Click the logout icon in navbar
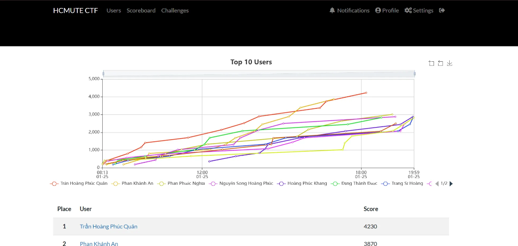The height and width of the screenshot is (246, 518). click(x=442, y=10)
